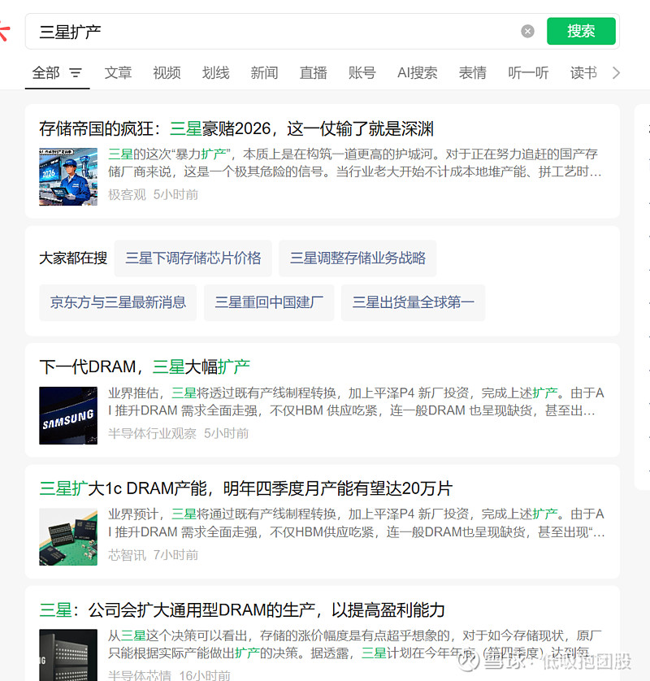650x681 pixels.
Task: Click the snippet starting 从三星这个决策可以看出
Action: click(355, 644)
